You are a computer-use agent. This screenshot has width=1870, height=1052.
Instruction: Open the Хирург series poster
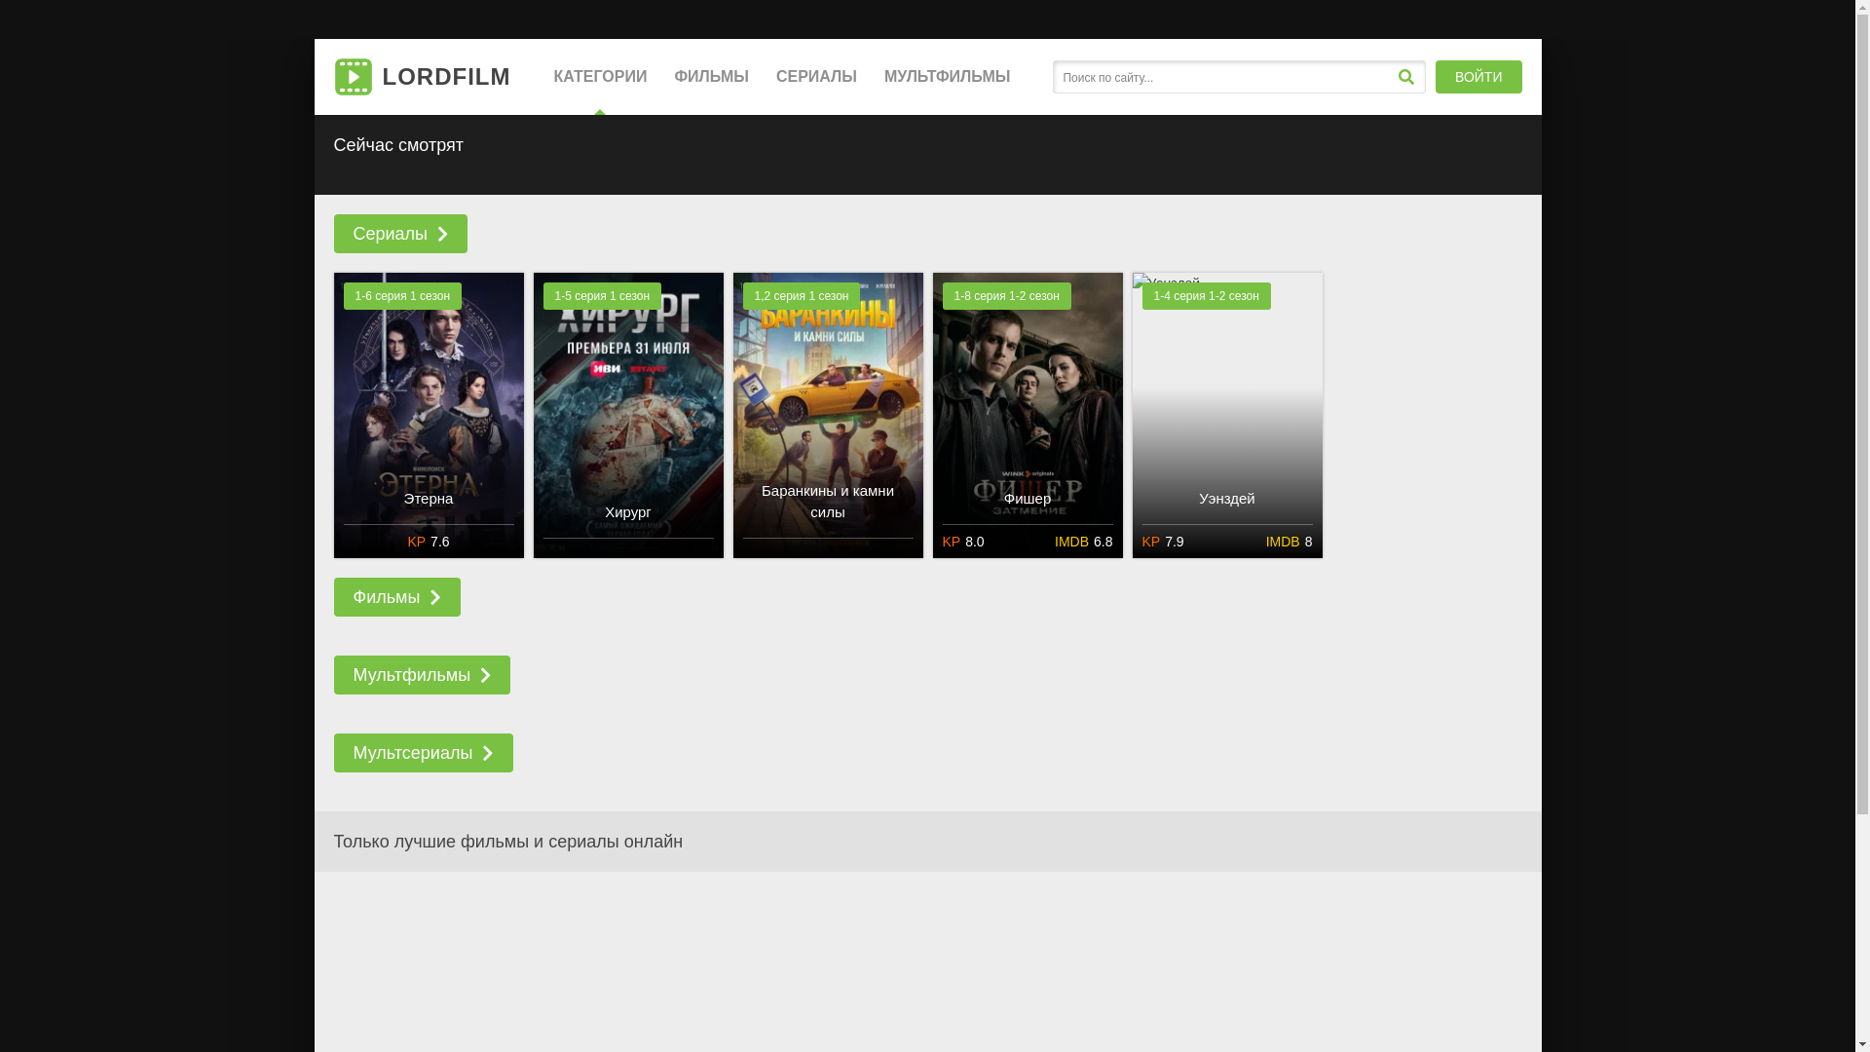[x=628, y=415]
